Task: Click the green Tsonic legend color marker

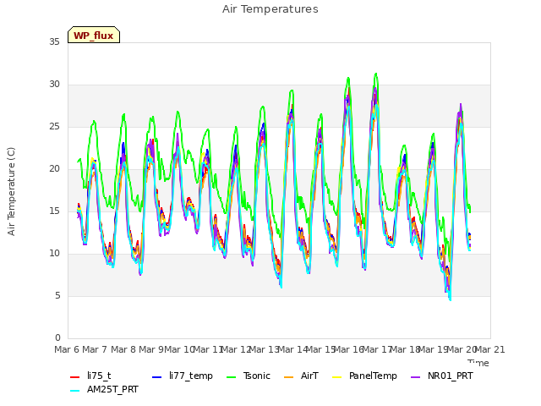Action: coord(231,376)
